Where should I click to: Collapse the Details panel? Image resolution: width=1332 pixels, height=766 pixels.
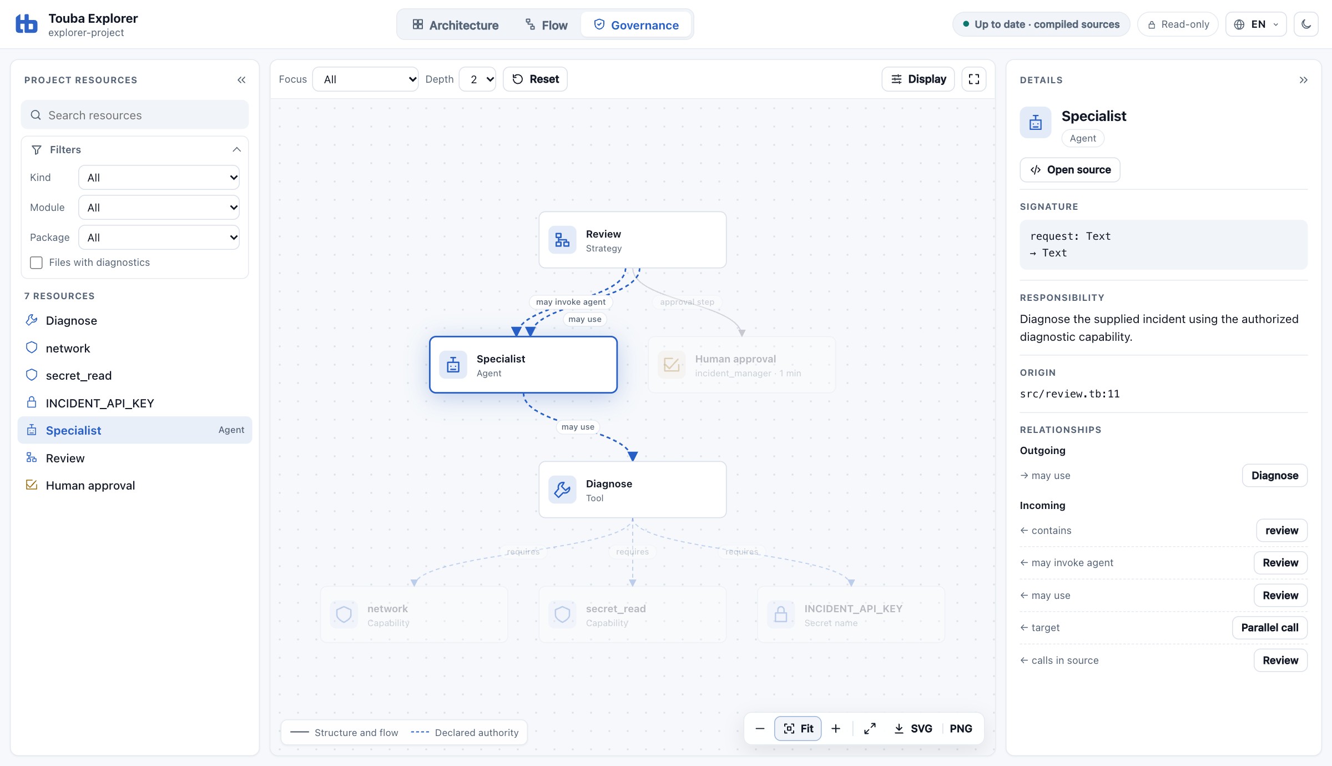[x=1303, y=80]
